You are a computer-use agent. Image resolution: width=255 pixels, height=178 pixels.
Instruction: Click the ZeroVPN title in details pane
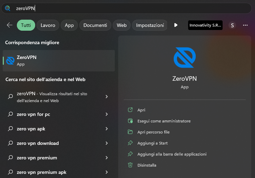click(x=185, y=79)
